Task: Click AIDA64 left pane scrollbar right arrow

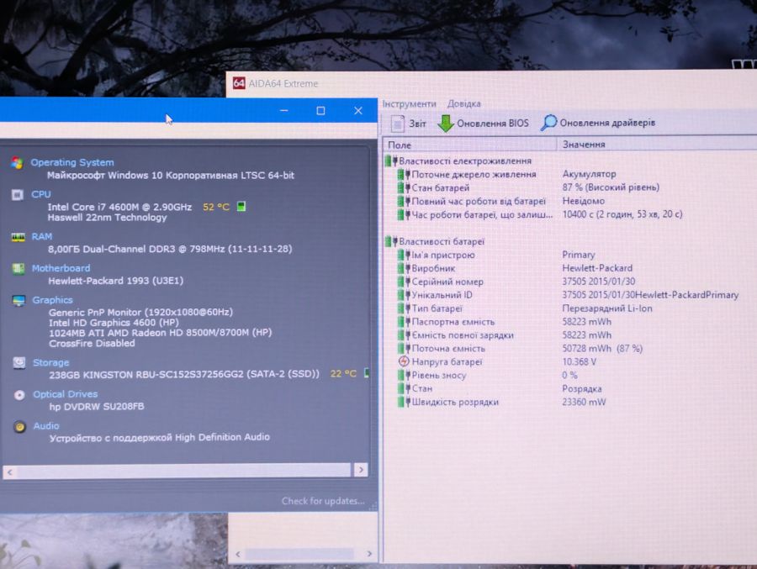Action: (x=369, y=554)
